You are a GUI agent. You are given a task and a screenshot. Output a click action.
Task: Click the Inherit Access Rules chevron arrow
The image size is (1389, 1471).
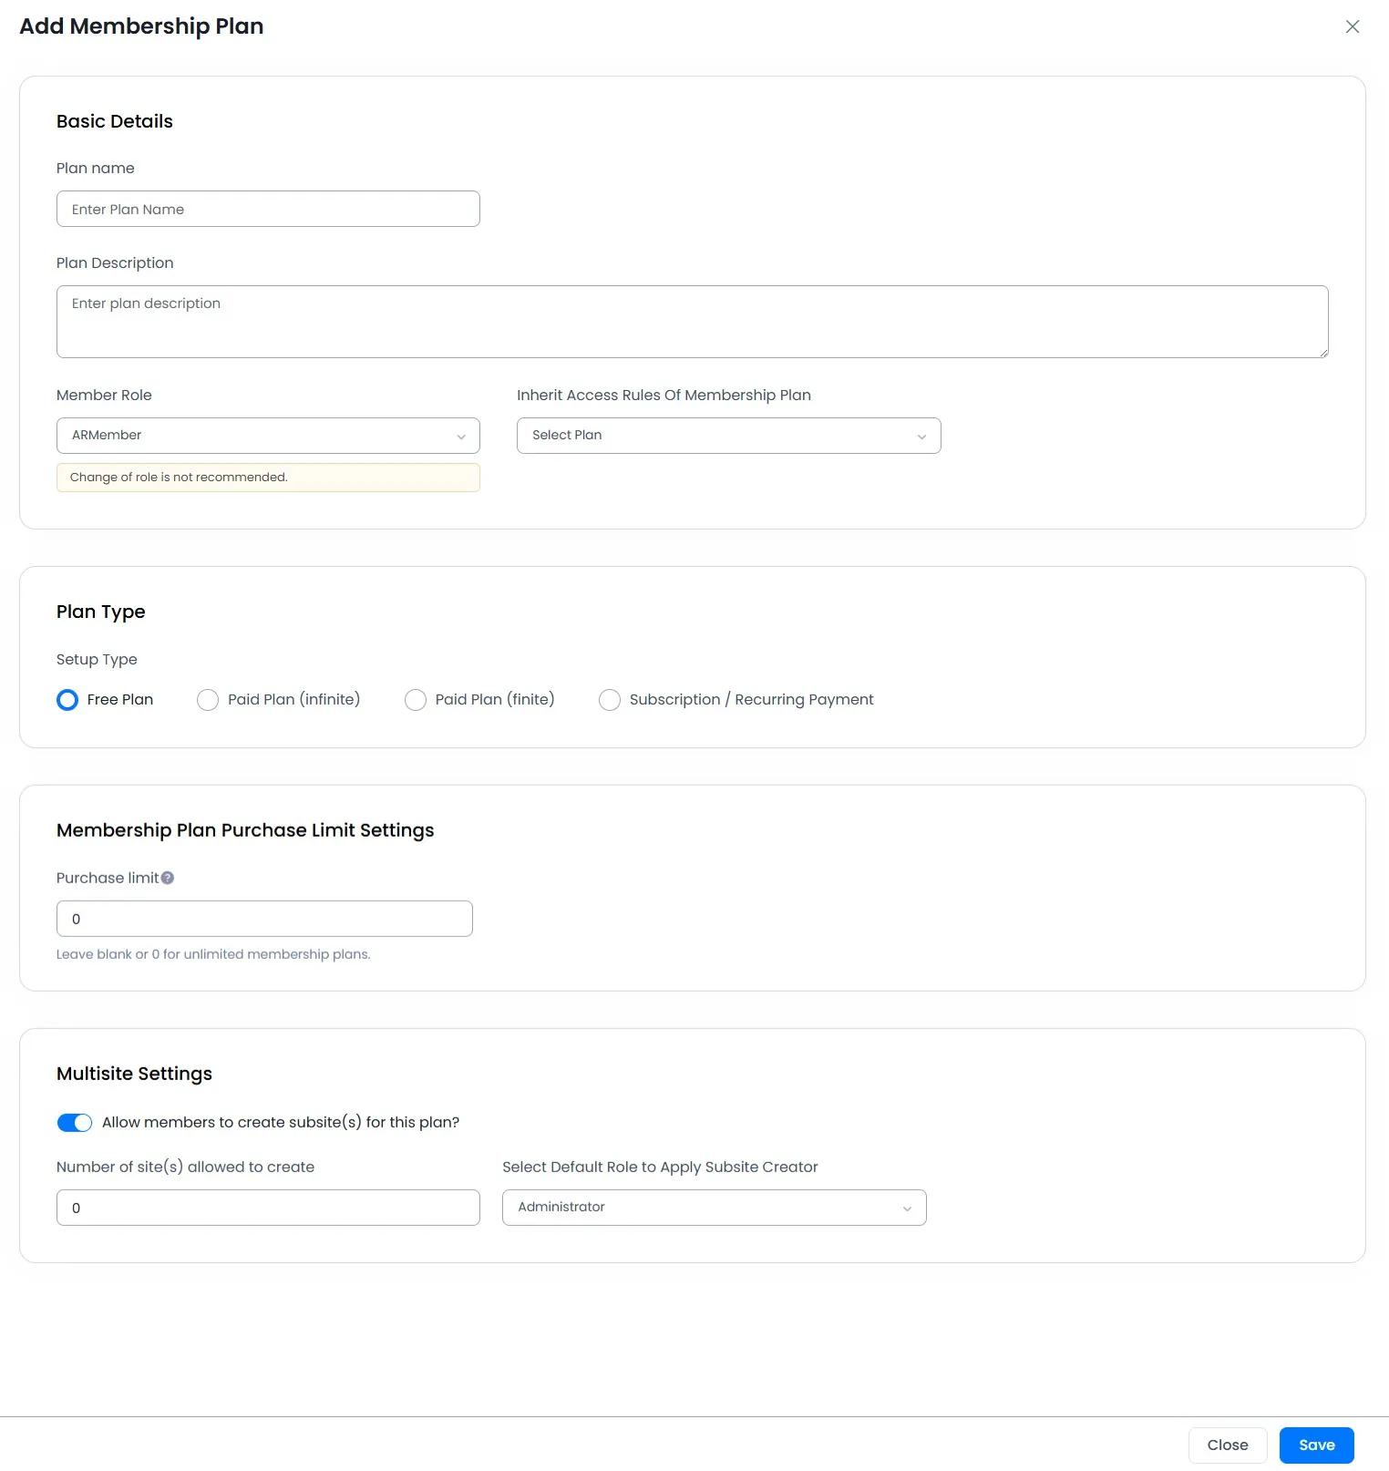coord(921,437)
